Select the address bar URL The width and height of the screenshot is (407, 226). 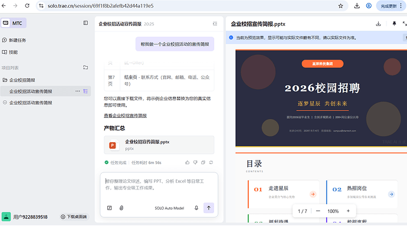click(100, 6)
